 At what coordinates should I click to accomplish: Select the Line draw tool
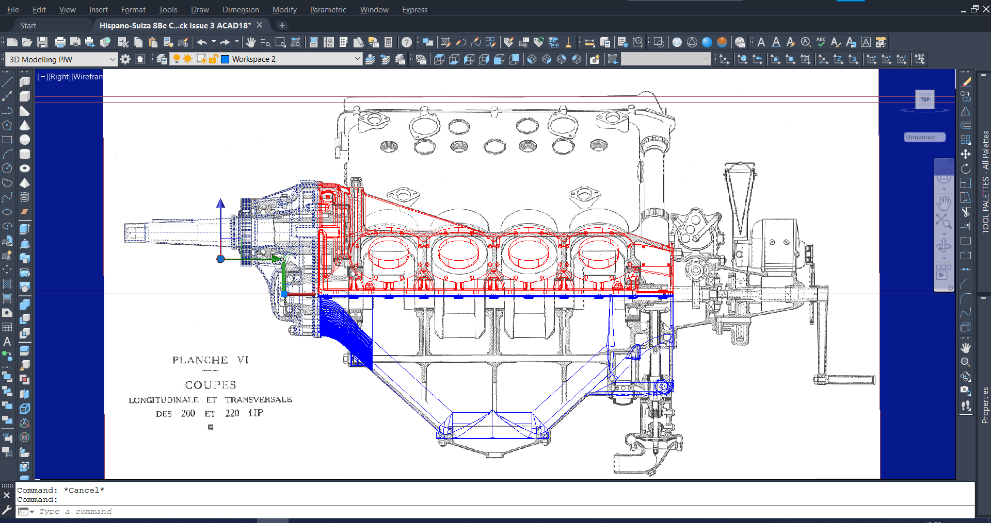click(x=7, y=82)
